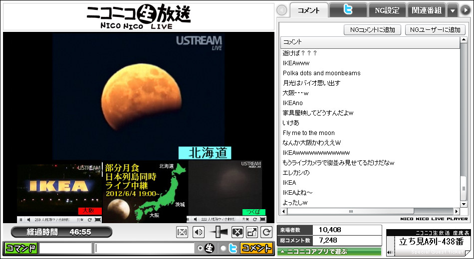Click the NGユーザーに追加 button
This screenshot has width=474, height=259.
(x=435, y=29)
